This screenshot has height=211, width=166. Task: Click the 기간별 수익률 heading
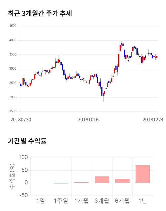click(27, 141)
